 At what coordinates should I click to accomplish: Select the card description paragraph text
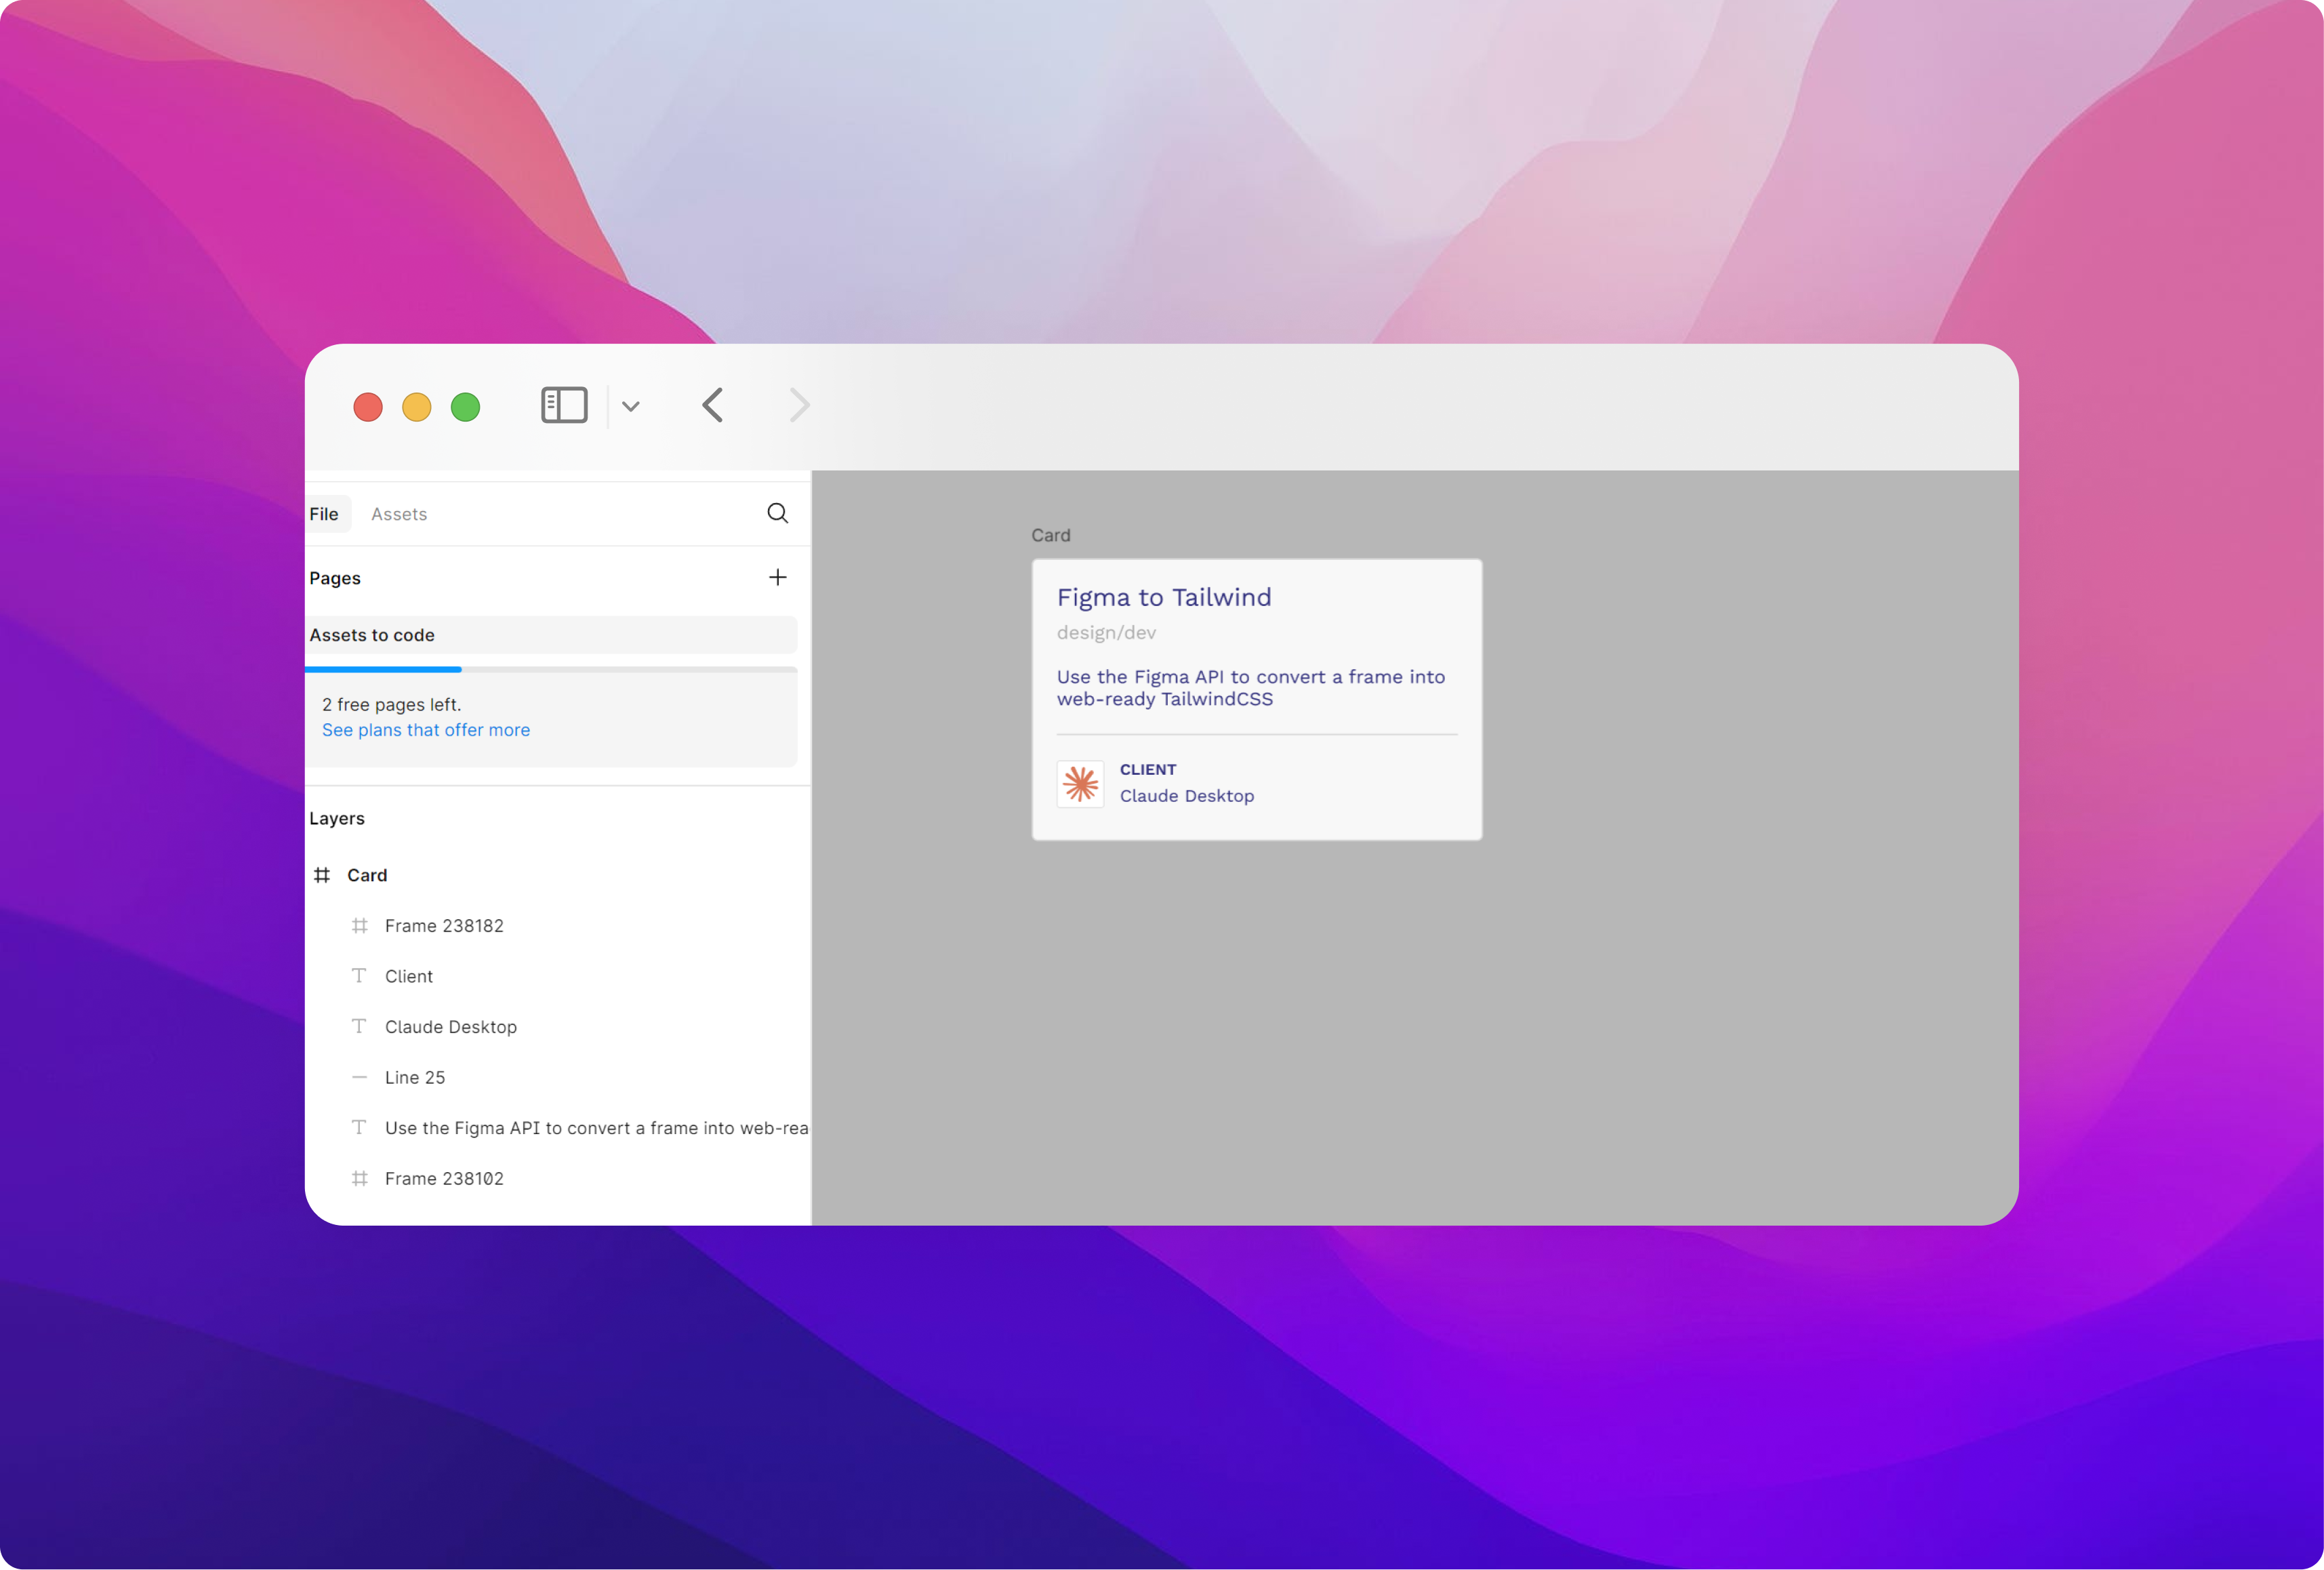tap(1251, 688)
